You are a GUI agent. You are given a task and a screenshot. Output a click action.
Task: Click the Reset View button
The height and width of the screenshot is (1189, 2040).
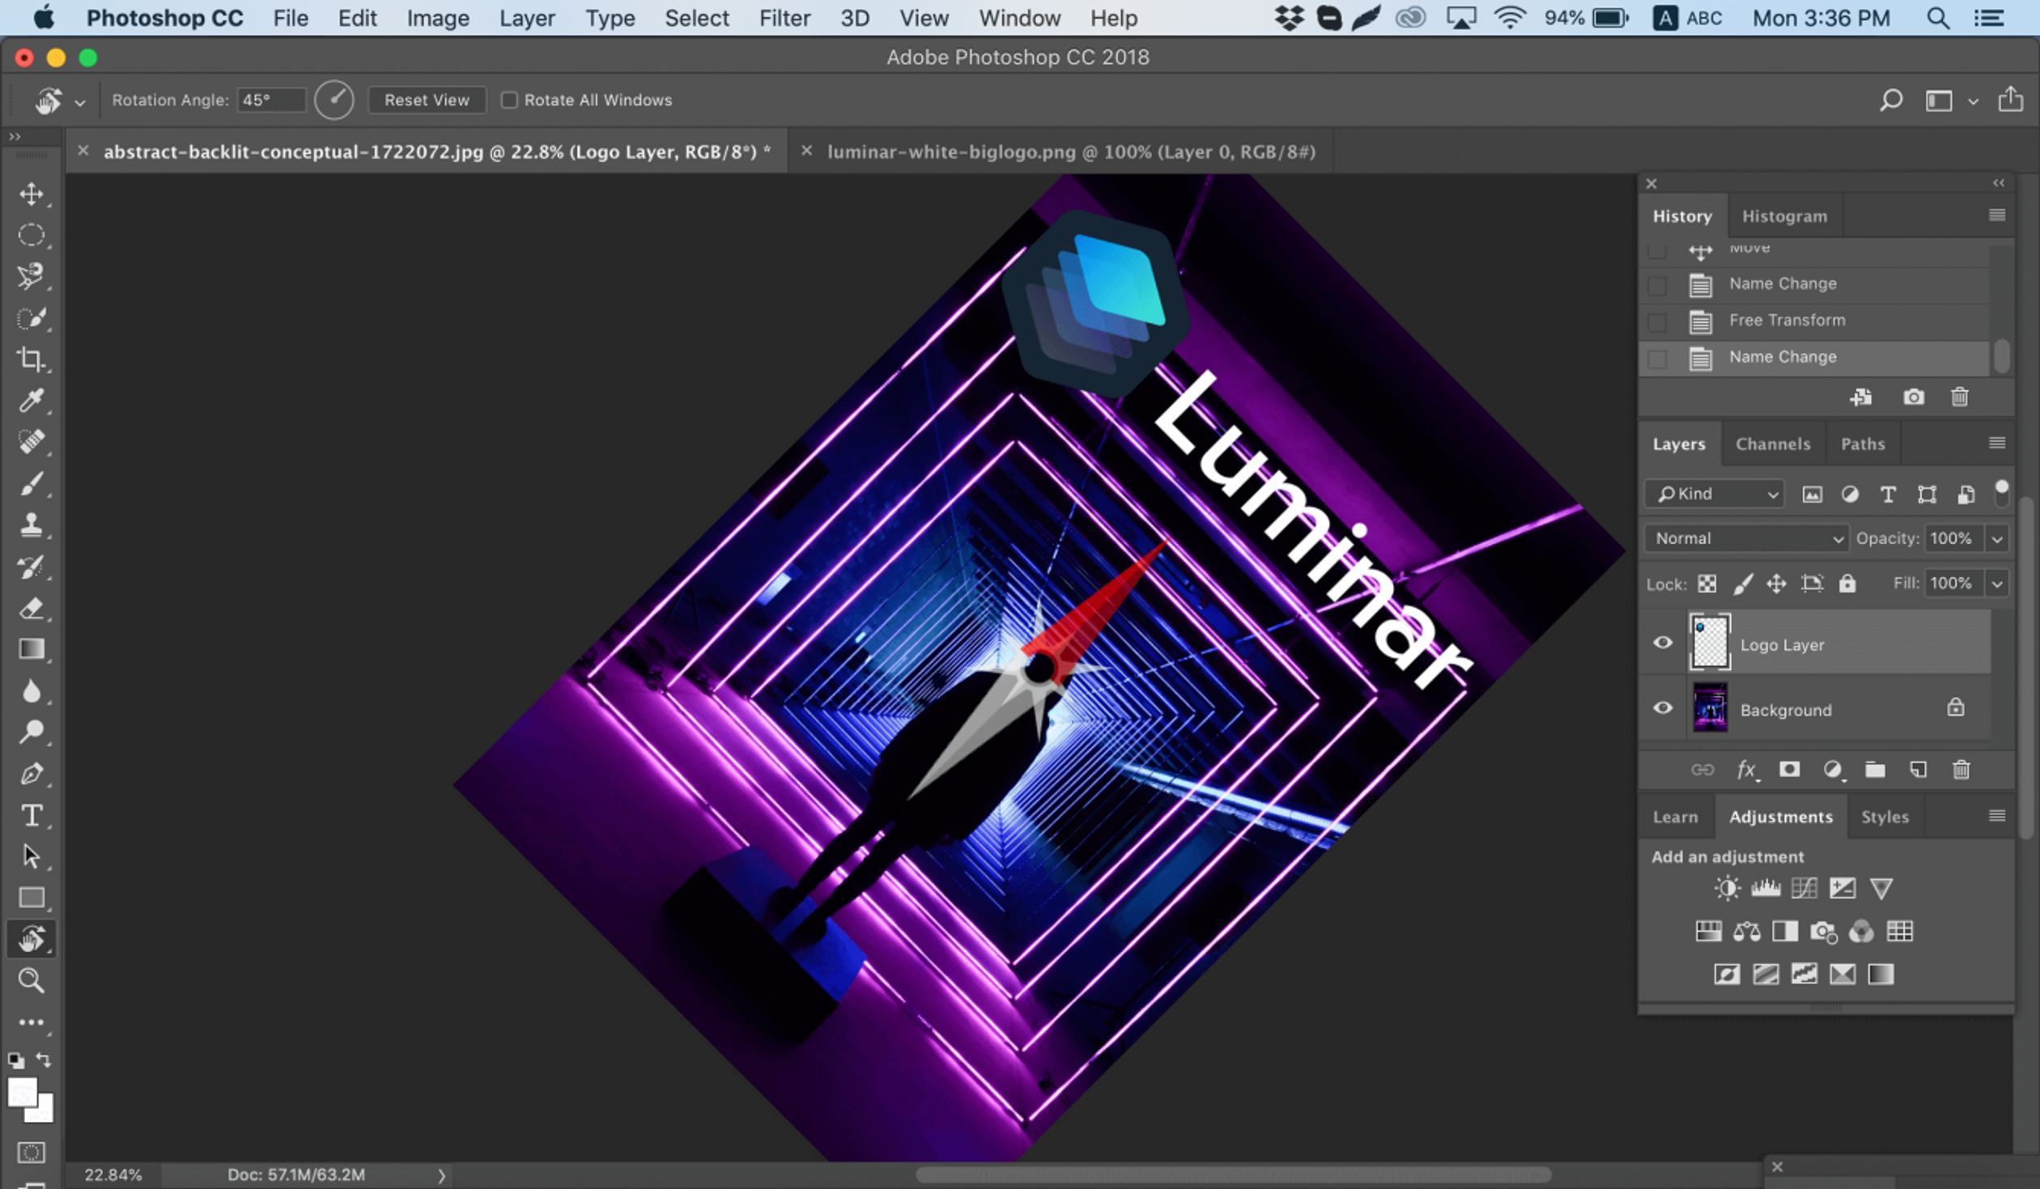425,100
